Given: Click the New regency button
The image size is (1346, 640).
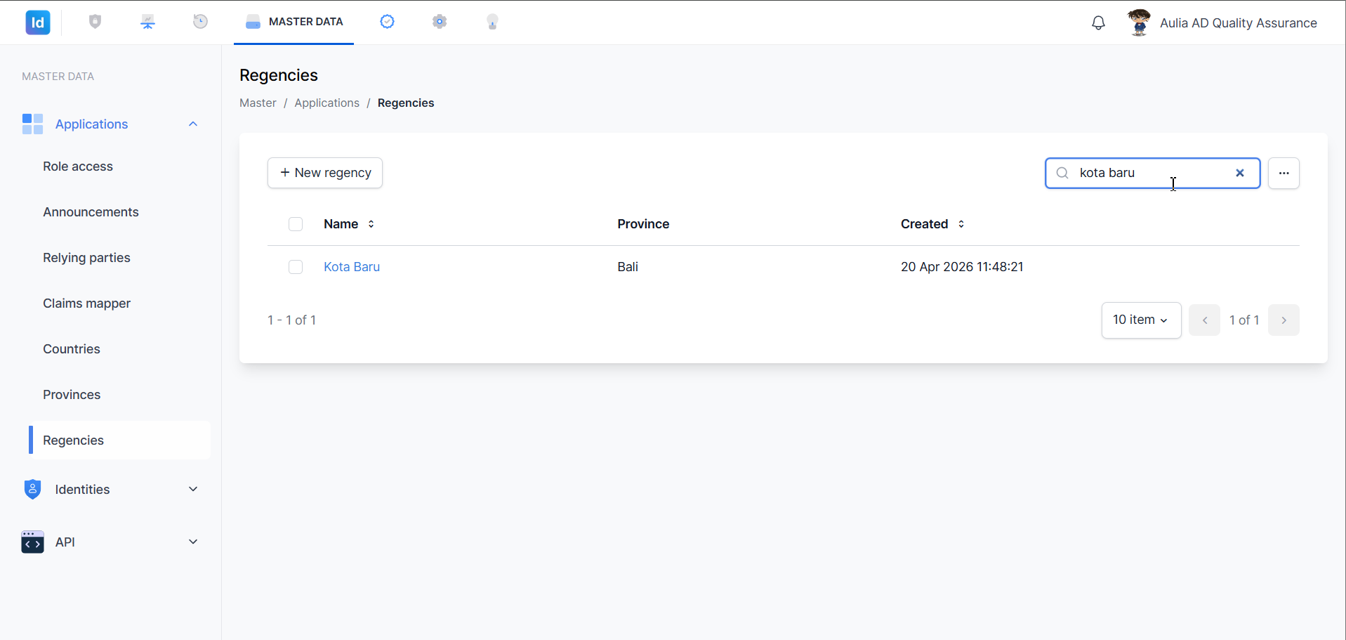Looking at the screenshot, I should 325,173.
